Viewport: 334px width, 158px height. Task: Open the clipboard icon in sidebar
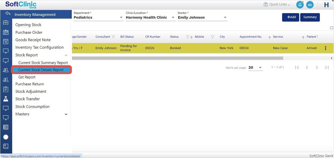tap(6, 89)
